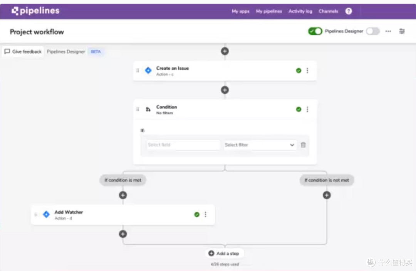Click the Condition step header
This screenshot has height=271, width=416.
coord(225,110)
